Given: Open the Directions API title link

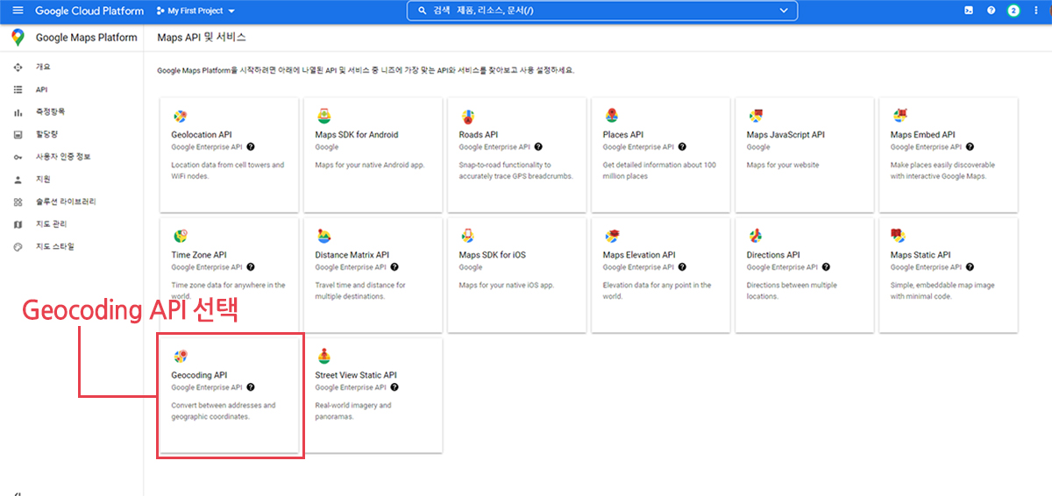Looking at the screenshot, I should 773,255.
